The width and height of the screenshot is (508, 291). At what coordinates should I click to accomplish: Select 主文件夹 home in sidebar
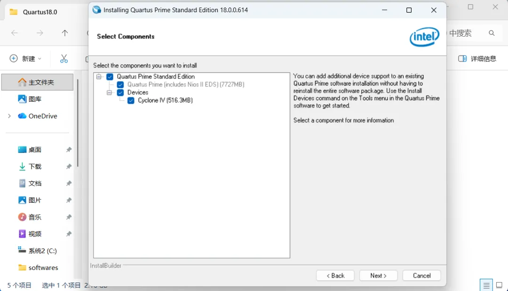point(37,82)
